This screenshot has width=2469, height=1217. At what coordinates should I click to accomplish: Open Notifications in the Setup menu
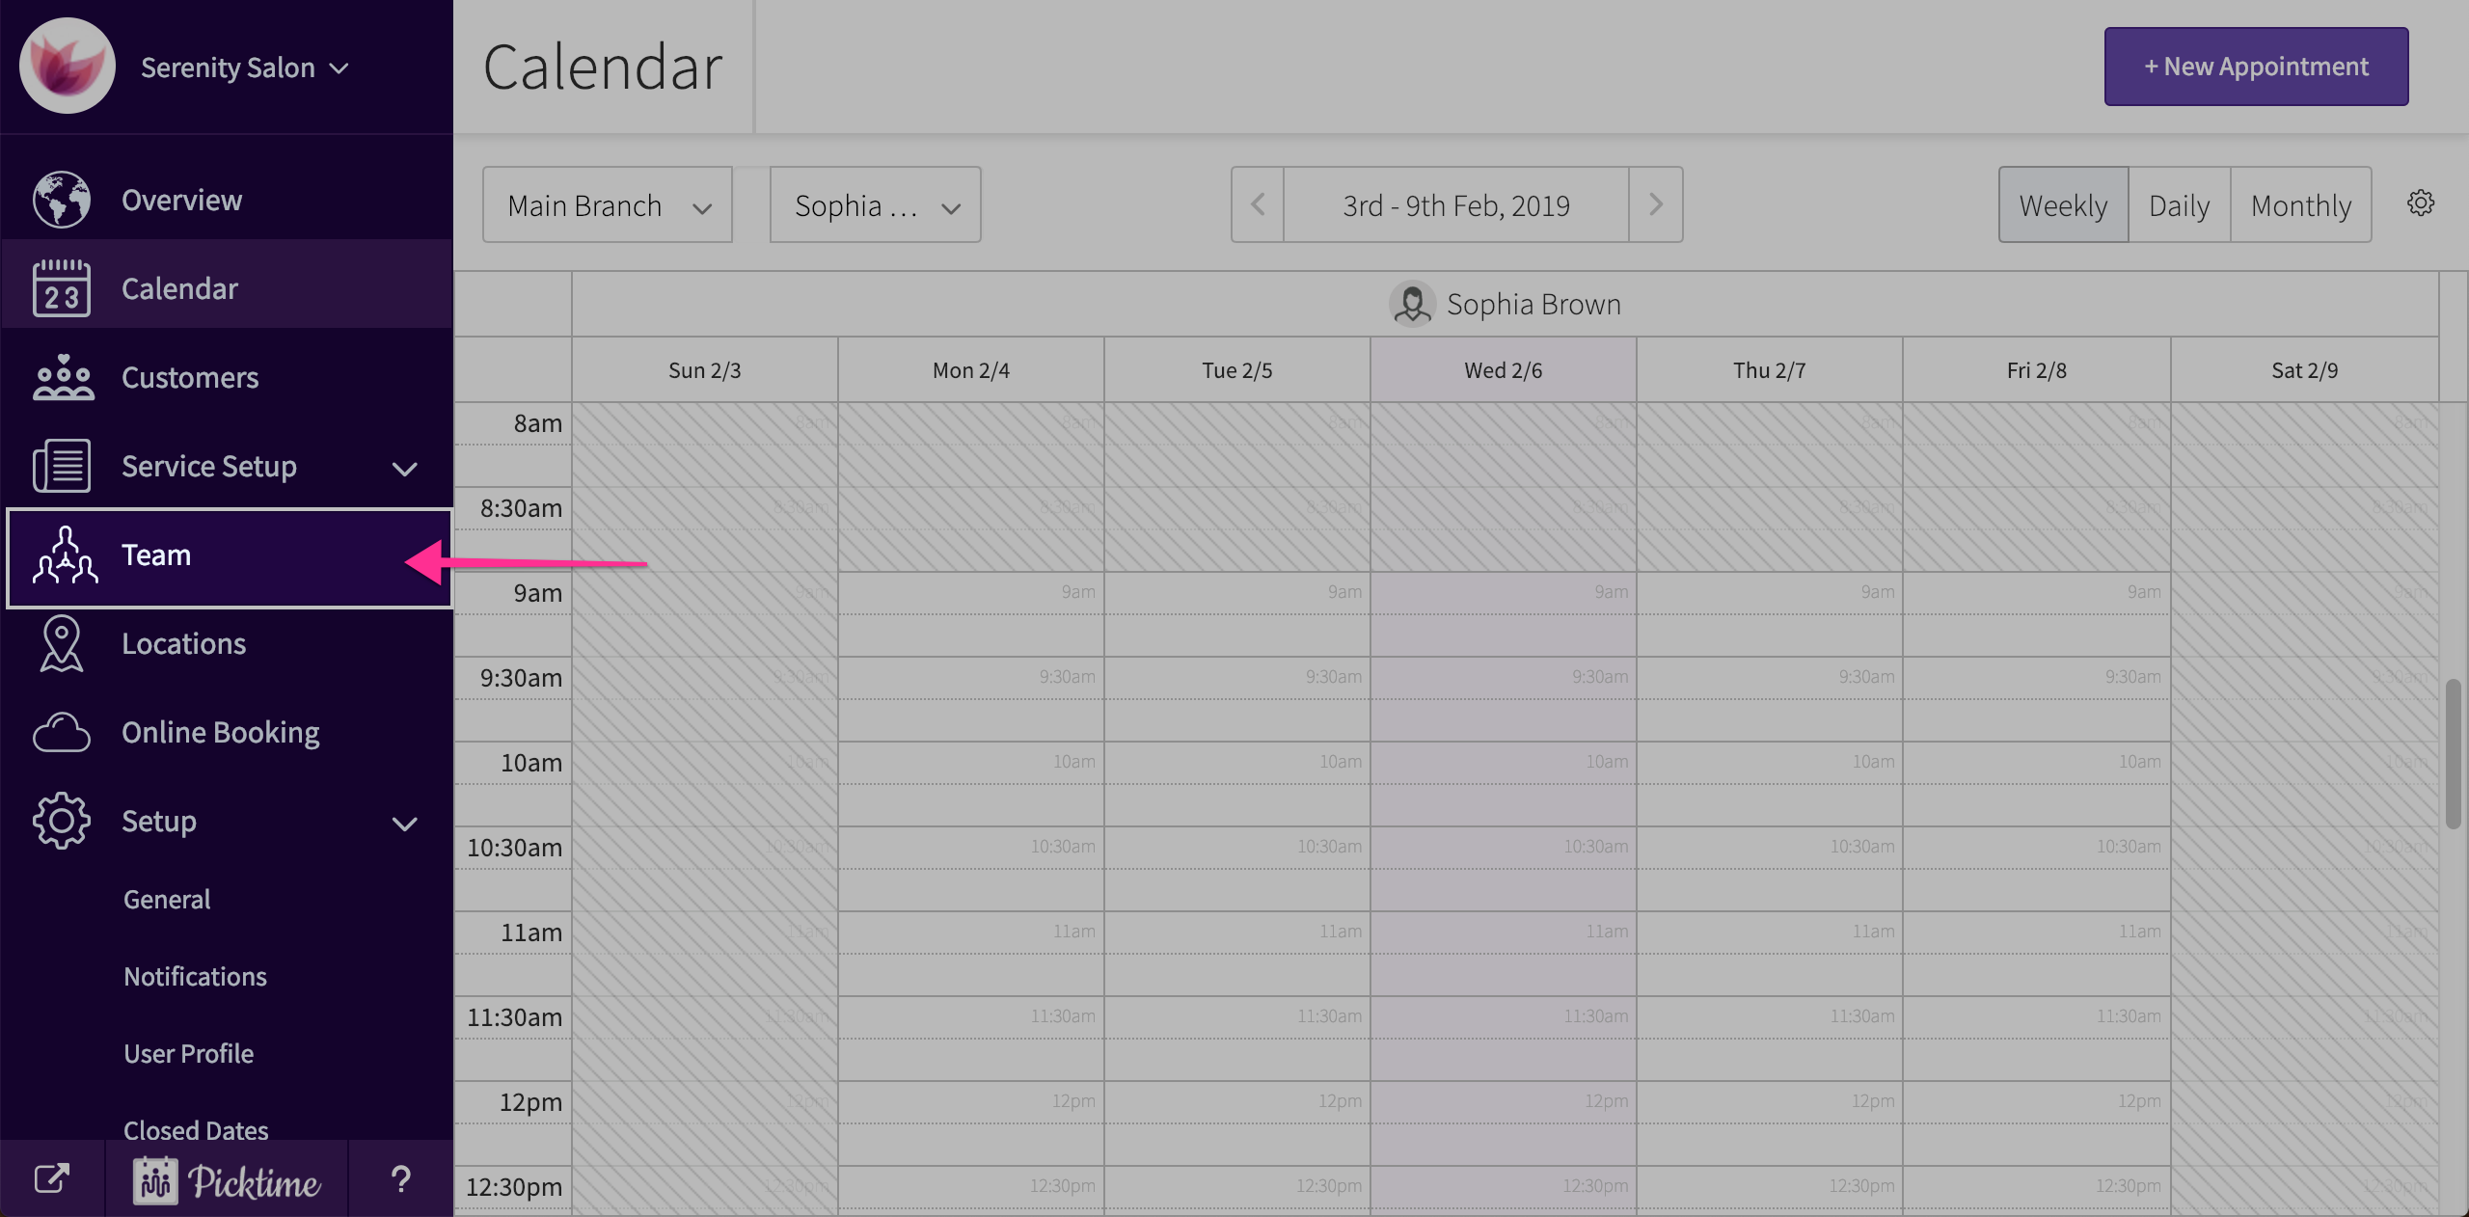[x=195, y=977]
